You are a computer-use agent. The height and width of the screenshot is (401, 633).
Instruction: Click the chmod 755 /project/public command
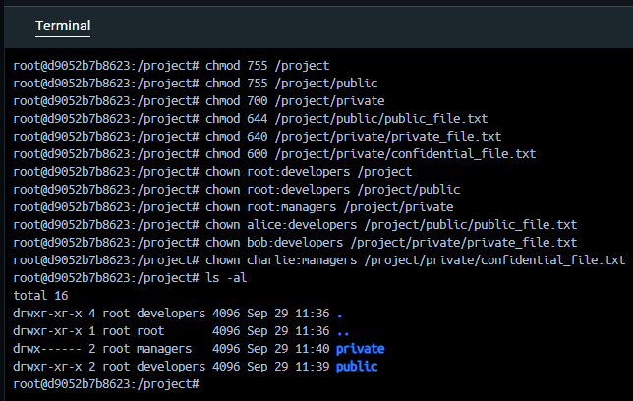[291, 83]
